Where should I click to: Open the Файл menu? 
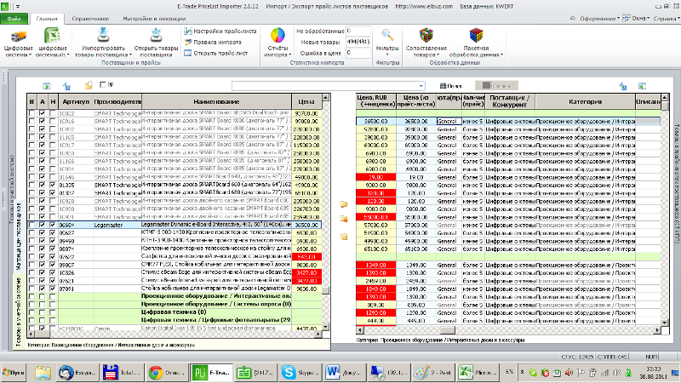(14, 19)
